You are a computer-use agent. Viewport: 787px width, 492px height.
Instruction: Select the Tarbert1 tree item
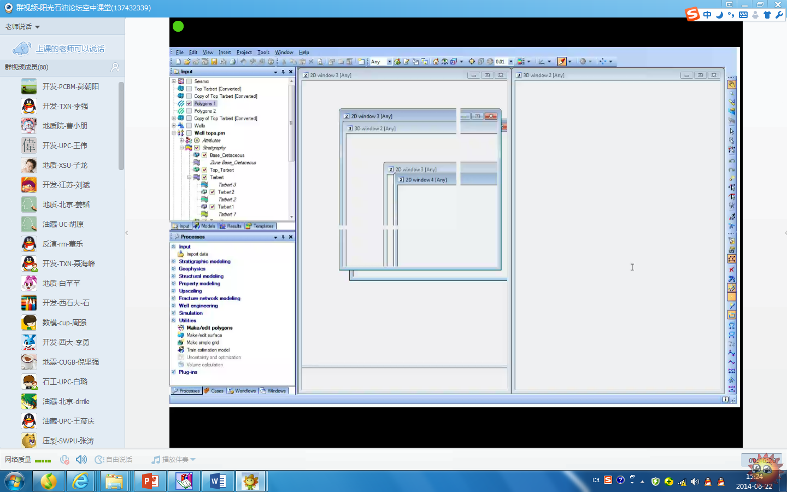tap(226, 207)
